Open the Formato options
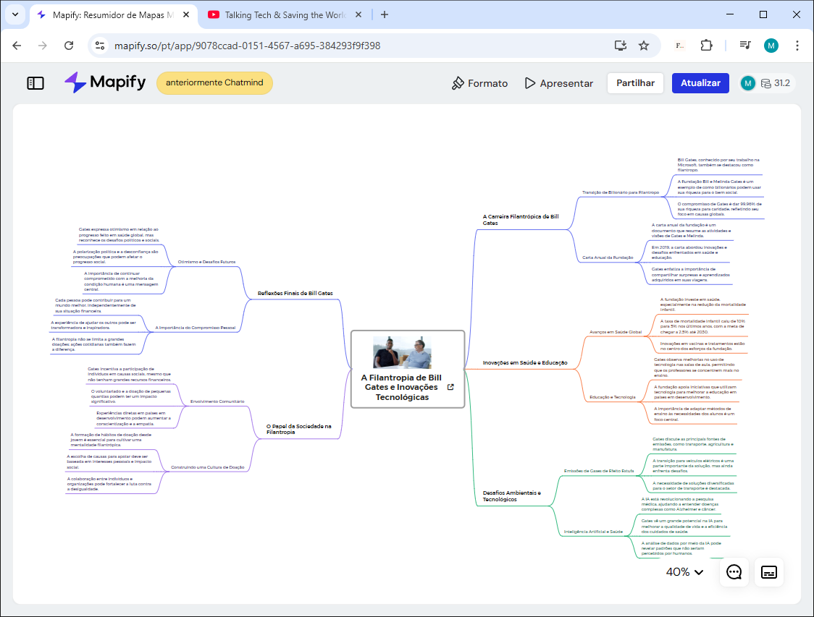This screenshot has height=617, width=814. (x=479, y=83)
